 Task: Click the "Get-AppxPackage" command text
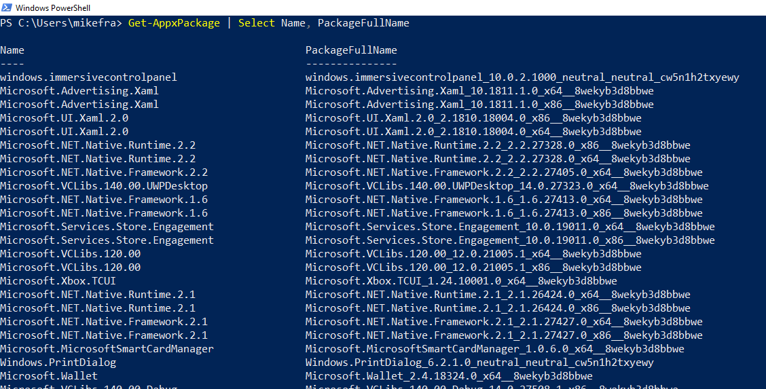(x=174, y=23)
